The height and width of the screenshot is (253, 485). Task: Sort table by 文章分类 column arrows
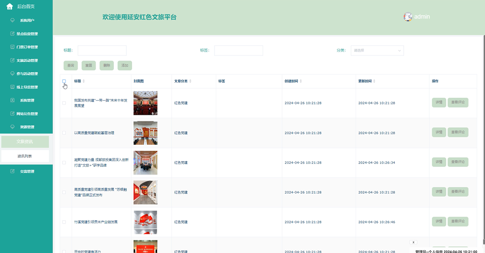[x=190, y=81]
